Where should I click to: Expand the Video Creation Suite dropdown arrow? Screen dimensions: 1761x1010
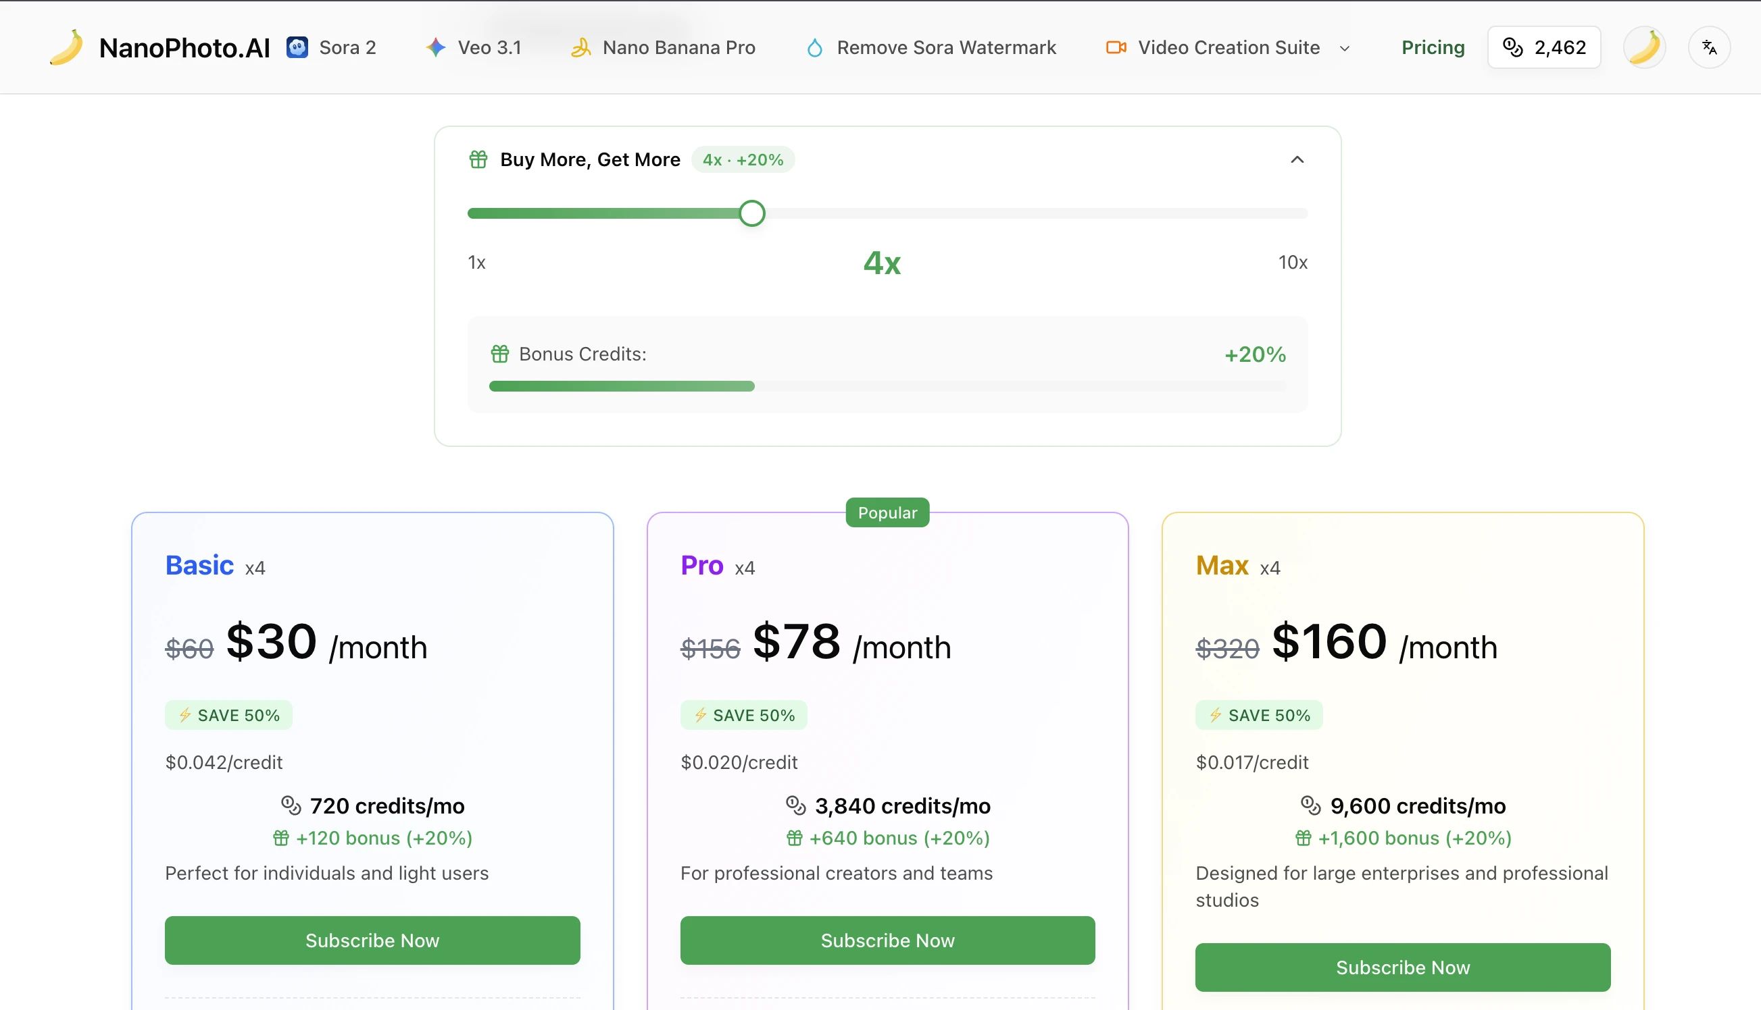click(1345, 49)
